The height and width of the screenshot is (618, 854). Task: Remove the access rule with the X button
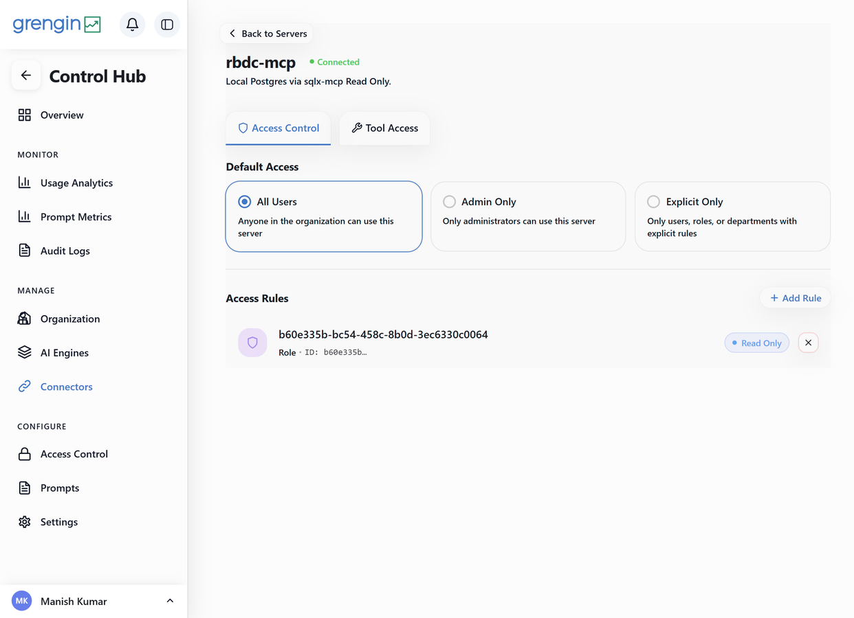(x=808, y=343)
